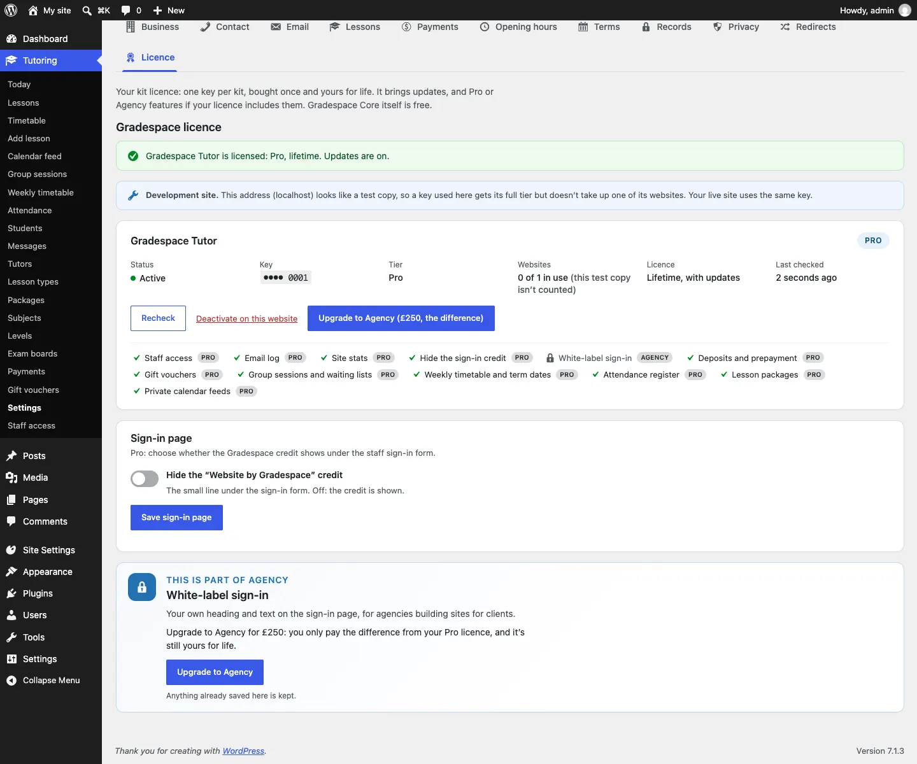Open the comments bubble icon in admin bar
This screenshot has height=764, width=917.
click(125, 10)
